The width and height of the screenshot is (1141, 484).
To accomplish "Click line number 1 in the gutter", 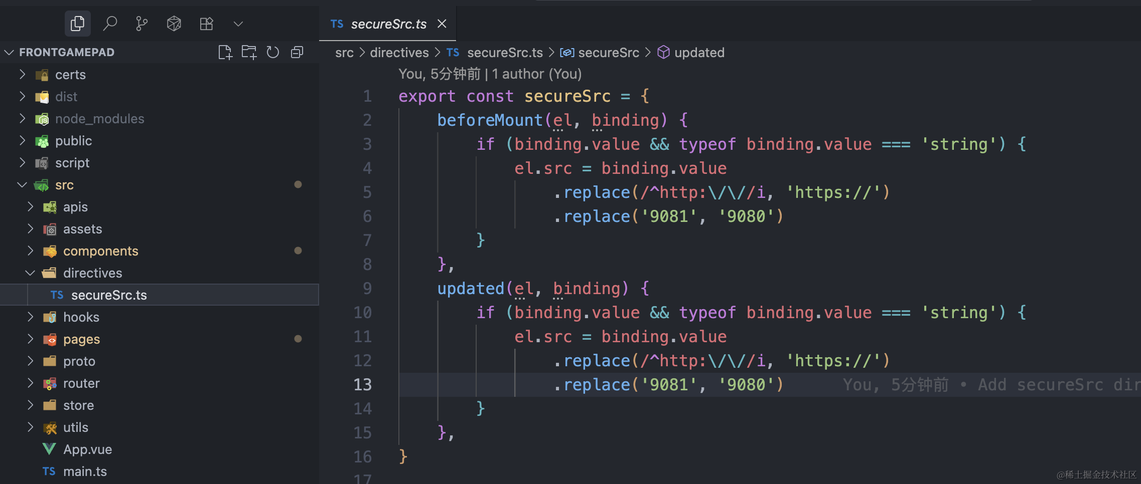I will [x=367, y=96].
